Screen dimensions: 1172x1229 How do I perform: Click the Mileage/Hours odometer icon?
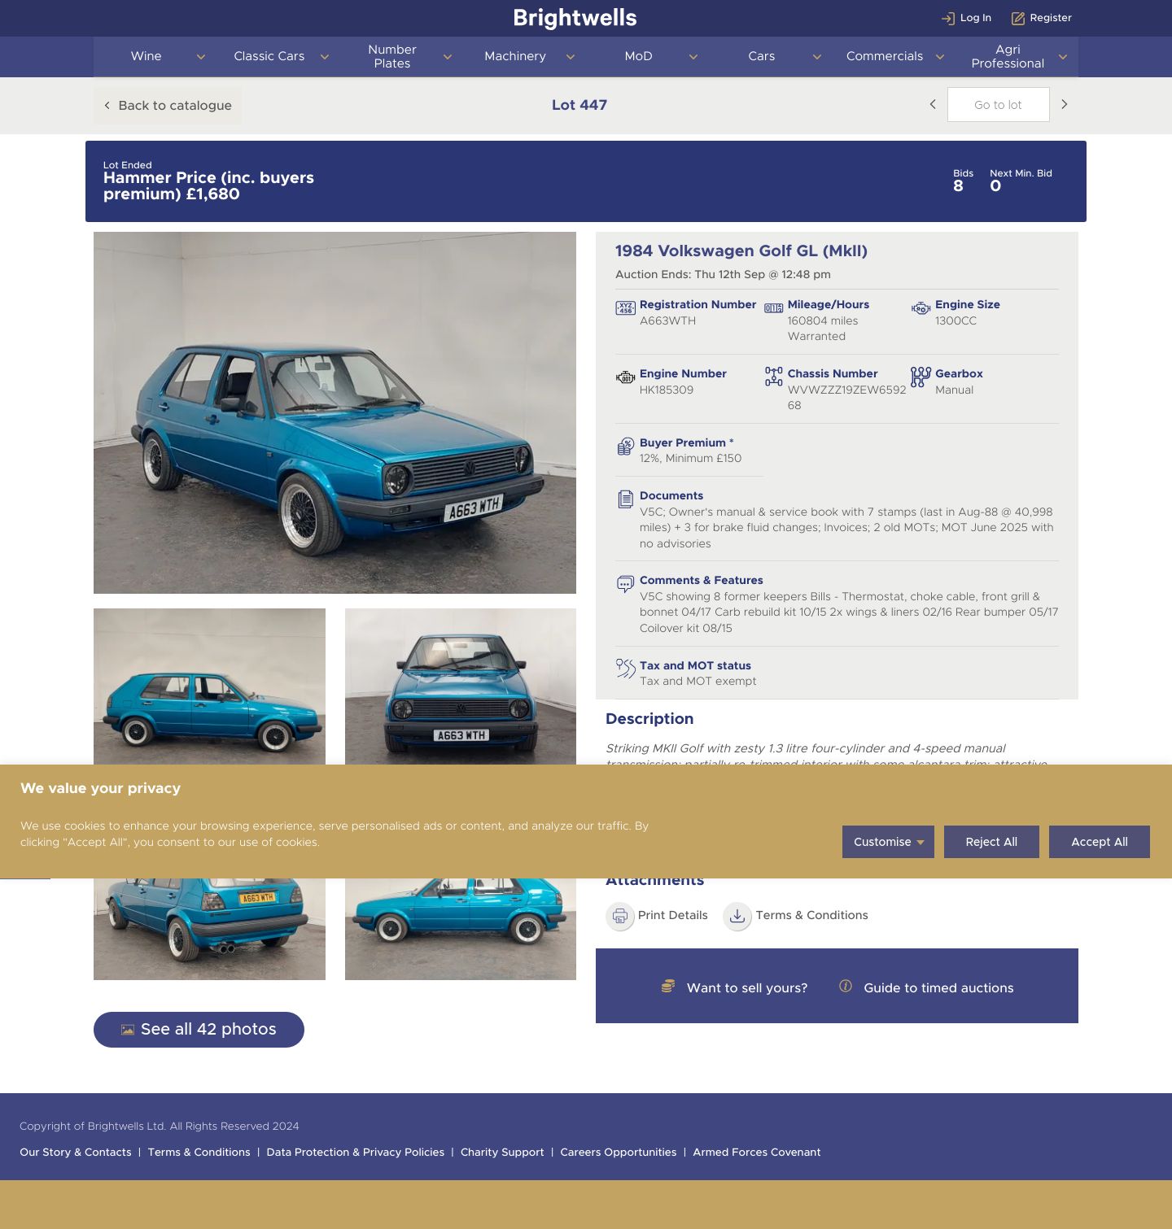tap(773, 307)
